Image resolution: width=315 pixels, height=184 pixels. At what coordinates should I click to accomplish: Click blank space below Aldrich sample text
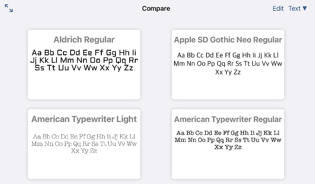click(x=84, y=86)
